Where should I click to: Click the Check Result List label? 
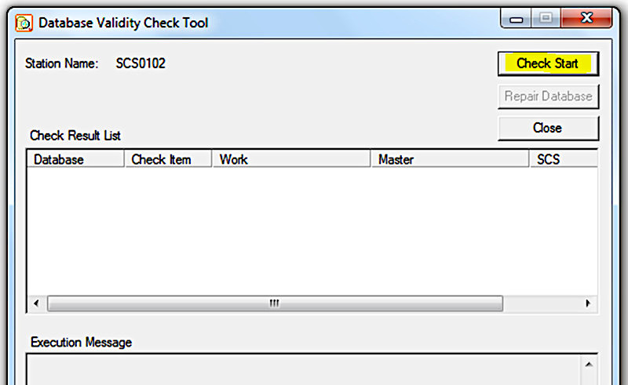pos(75,136)
